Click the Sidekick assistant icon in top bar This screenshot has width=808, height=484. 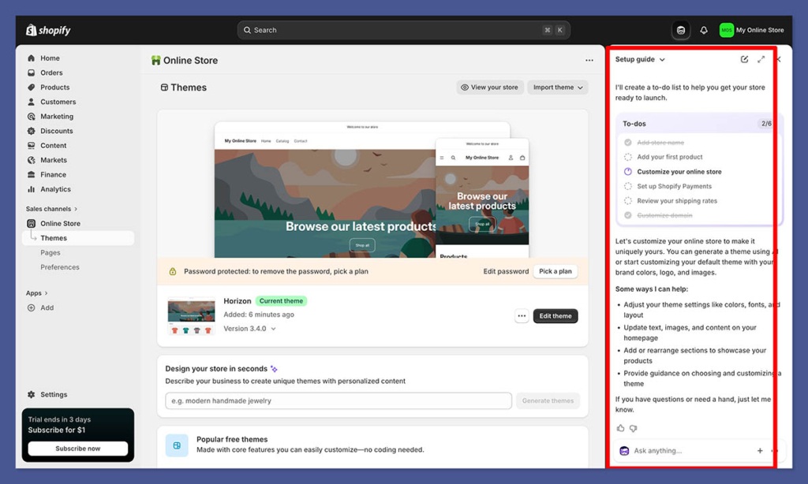point(680,30)
